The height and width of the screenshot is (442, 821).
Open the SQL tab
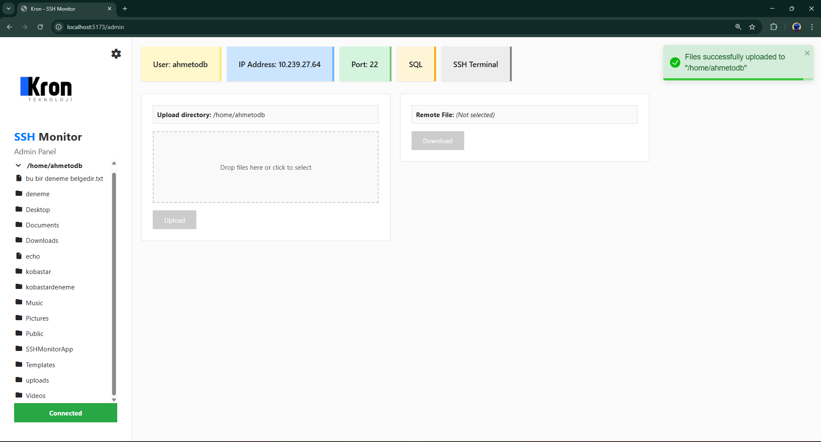(x=415, y=64)
